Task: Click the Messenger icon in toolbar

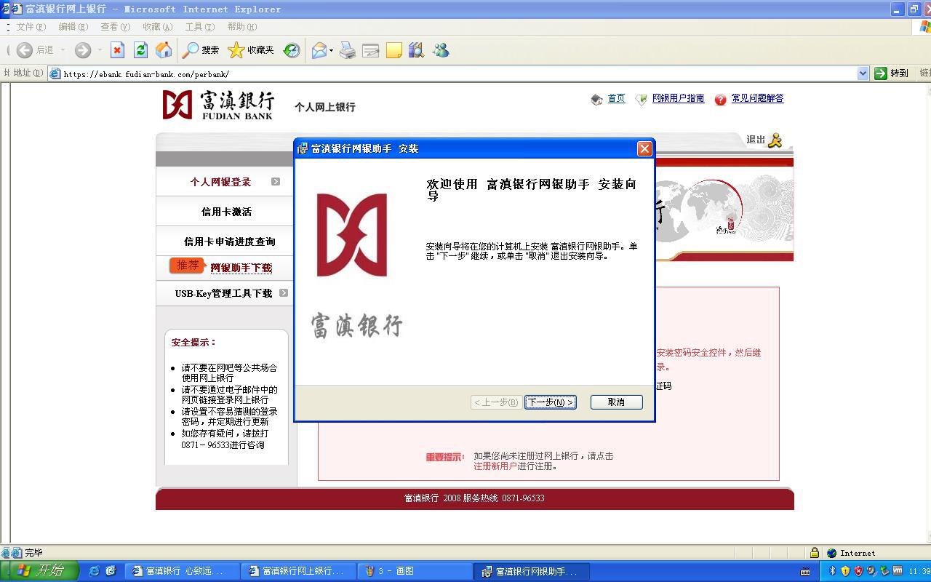Action: 441,50
